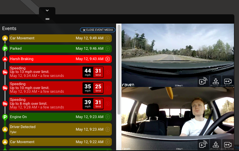Download the road-facing camera image

pos(215,81)
